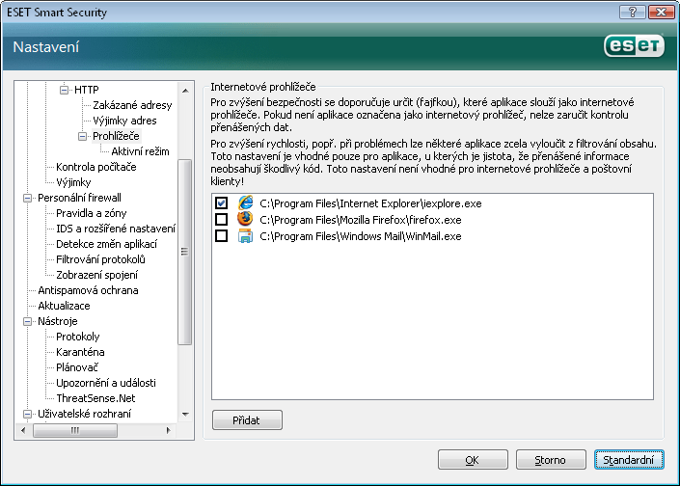Restore defaults with Standardní button
Image resolution: width=680 pixels, height=486 pixels.
[629, 460]
